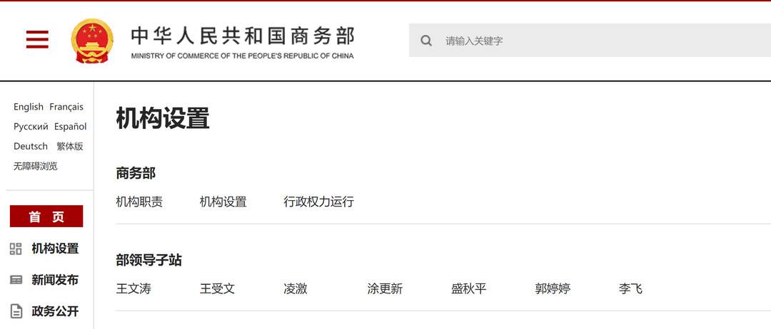This screenshot has height=329, width=771.
Task: Click the 政务公开 sidebar document icon
Action: 16,311
